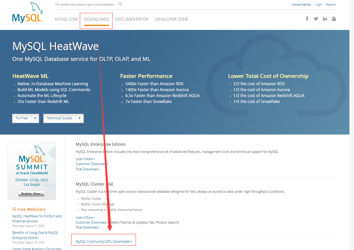Open Trial Download under Enterprise Edition
This screenshot has width=354, height=250.
click(88, 169)
